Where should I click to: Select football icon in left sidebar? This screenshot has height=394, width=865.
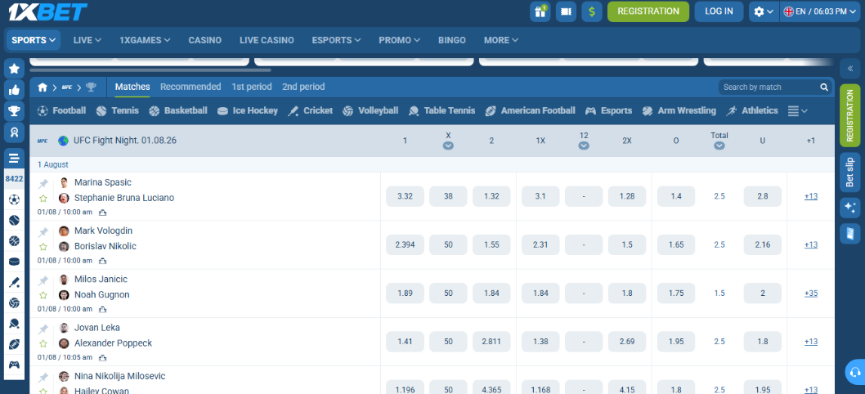click(15, 199)
